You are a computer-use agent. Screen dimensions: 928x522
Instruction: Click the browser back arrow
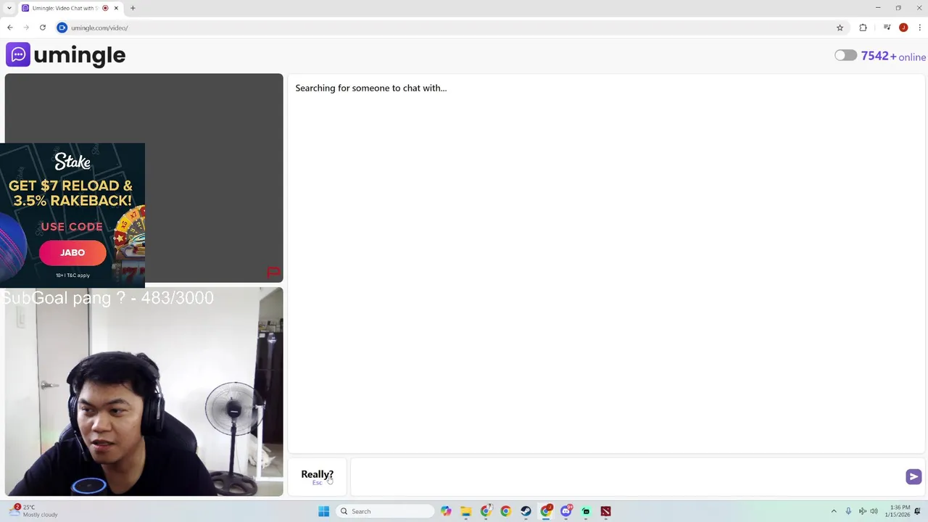pyautogui.click(x=10, y=28)
